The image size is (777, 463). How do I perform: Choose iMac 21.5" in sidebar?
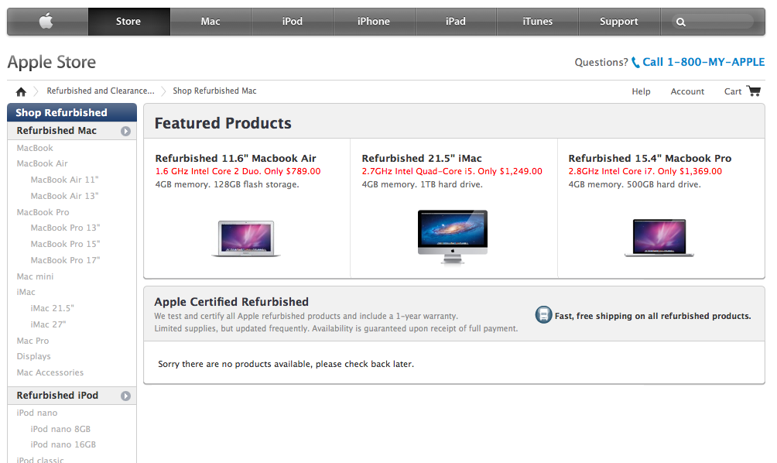click(52, 308)
